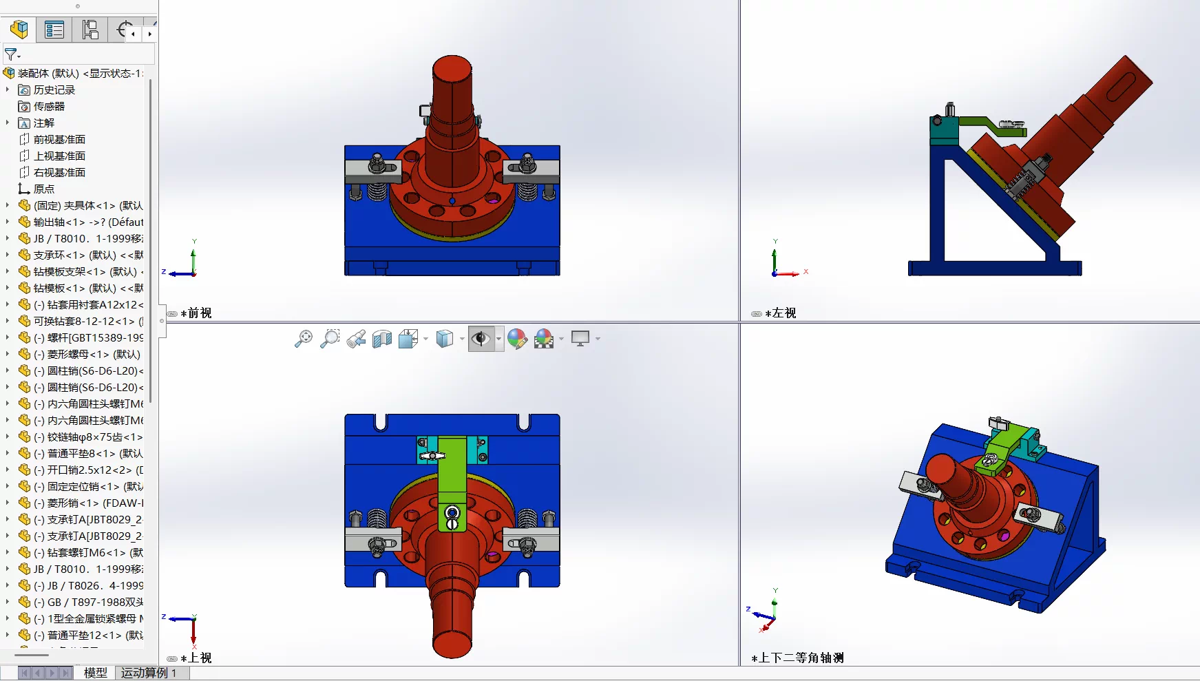This screenshot has width=1200, height=681.
Task: Click the filter funnel icon
Action: [x=12, y=54]
